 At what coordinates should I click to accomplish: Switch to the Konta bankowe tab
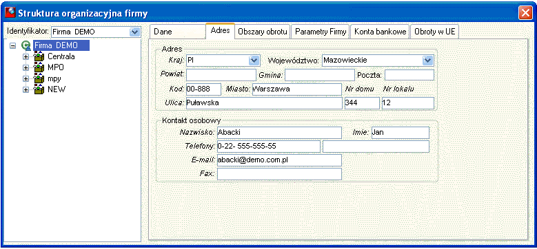[x=380, y=32]
